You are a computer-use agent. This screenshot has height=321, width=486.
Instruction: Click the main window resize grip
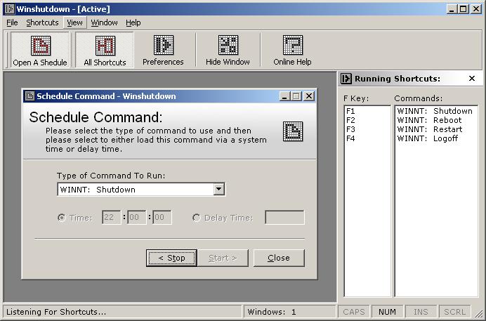[x=479, y=313]
